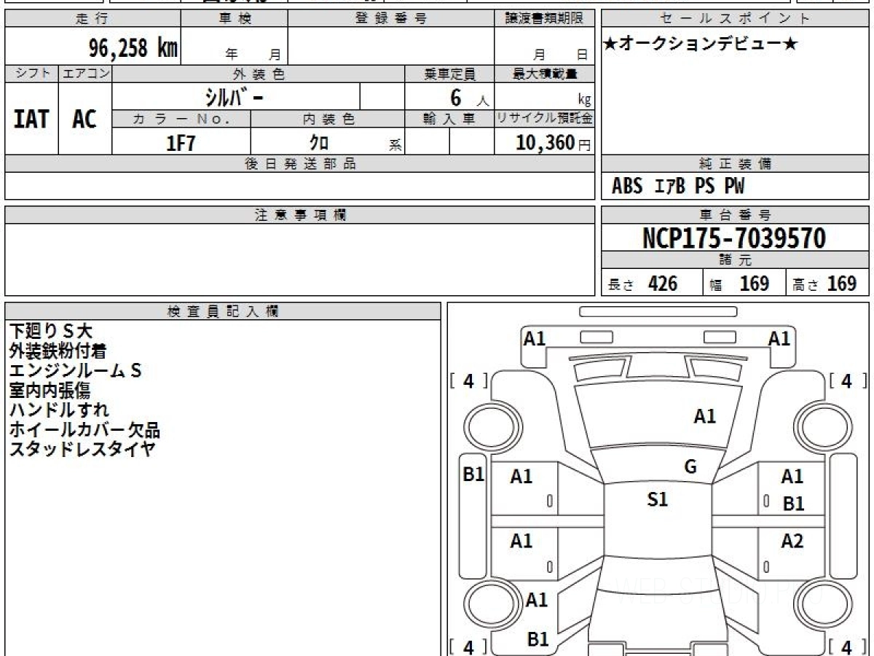Select the inspector note 室内内張傷
874x656 pixels.
tap(50, 391)
